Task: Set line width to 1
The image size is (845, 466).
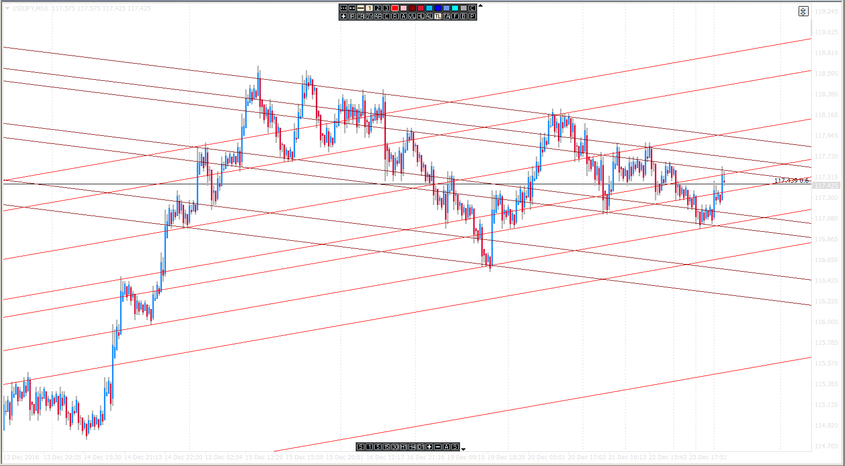Action: (x=369, y=8)
